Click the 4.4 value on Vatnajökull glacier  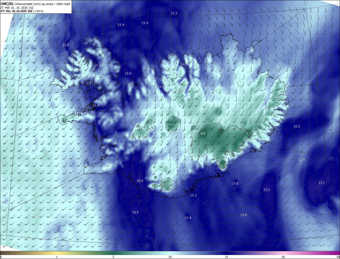[x=203, y=134]
